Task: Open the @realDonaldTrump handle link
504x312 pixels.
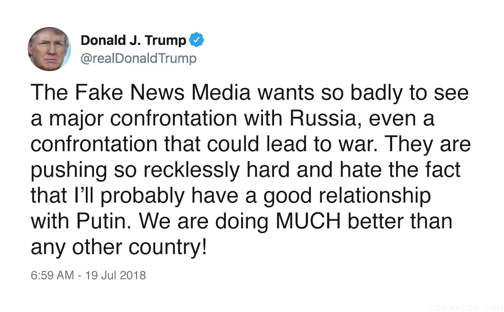Action: click(138, 58)
